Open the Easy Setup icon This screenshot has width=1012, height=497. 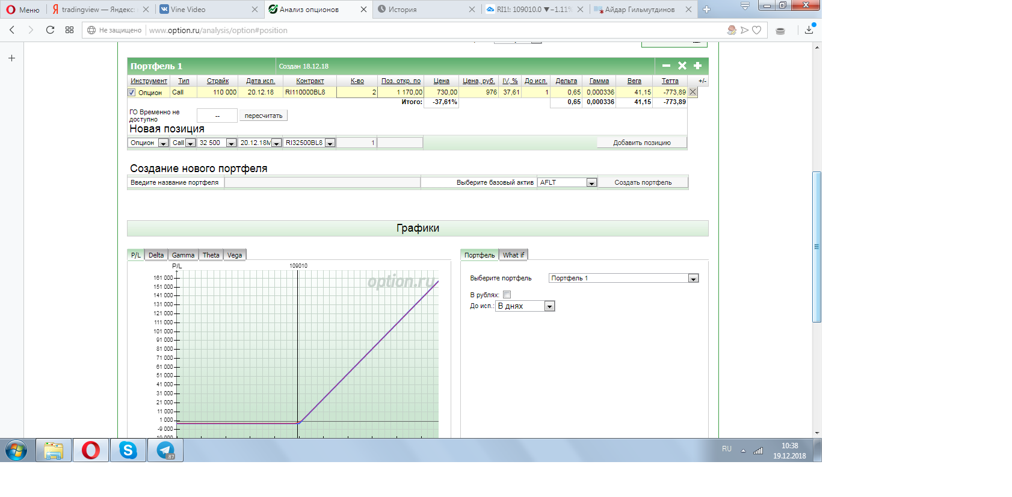point(780,31)
